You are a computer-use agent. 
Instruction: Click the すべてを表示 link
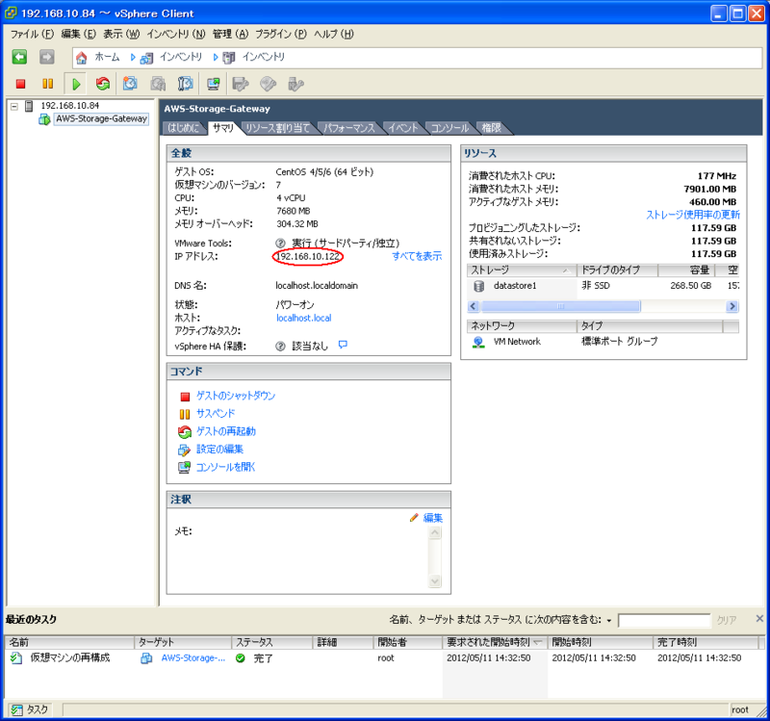(417, 256)
